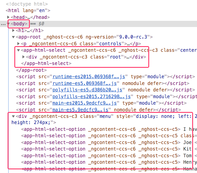The height and width of the screenshot is (173, 197).
Task: Select the doctype html line
Action: [27, 4]
